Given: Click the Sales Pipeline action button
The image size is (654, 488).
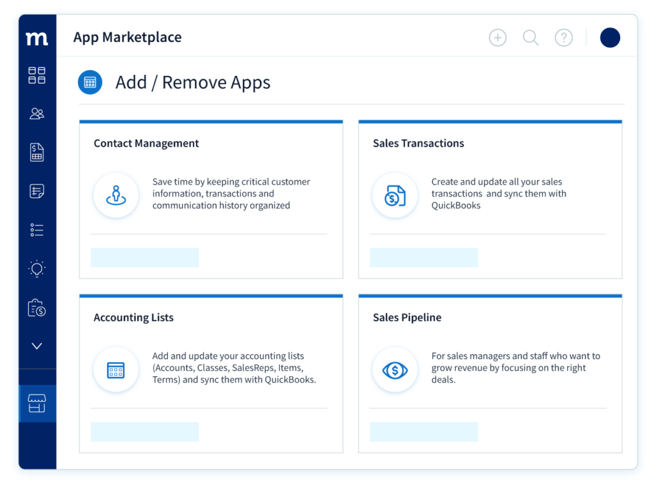Looking at the screenshot, I should (x=424, y=432).
